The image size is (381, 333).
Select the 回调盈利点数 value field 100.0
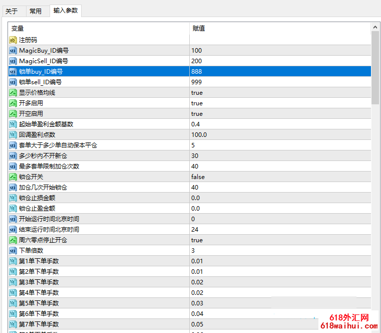point(199,134)
